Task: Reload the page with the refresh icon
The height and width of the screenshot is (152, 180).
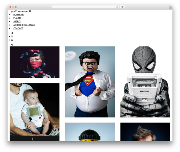Action: [117, 7]
